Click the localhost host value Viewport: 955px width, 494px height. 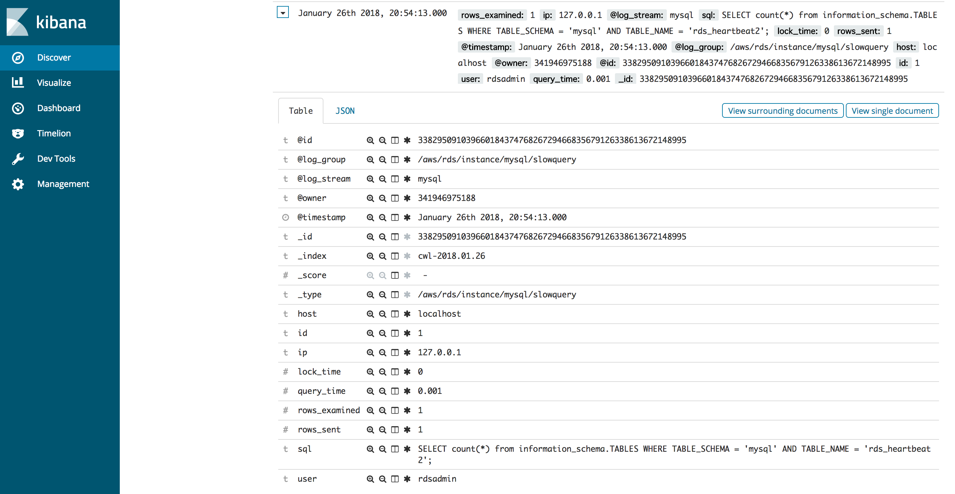[x=439, y=313]
